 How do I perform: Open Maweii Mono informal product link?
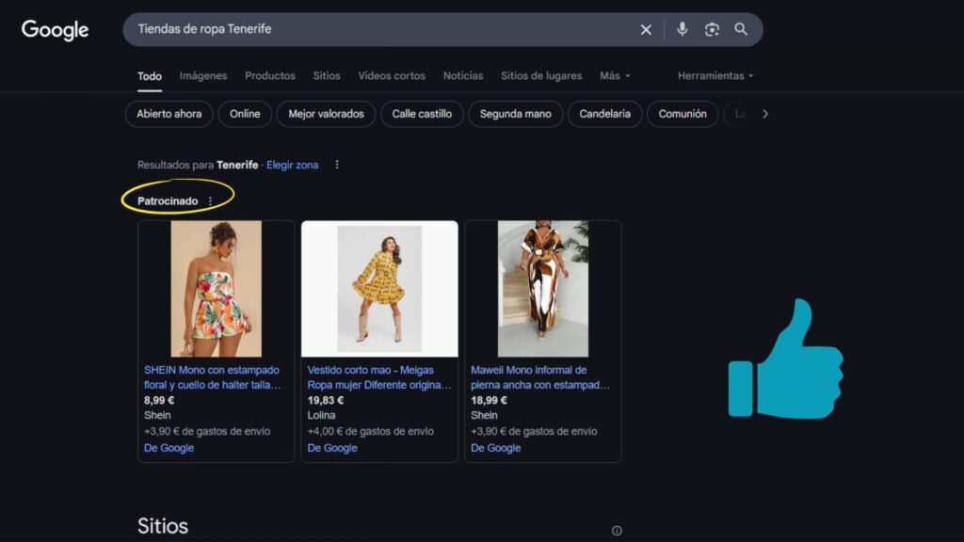pos(540,377)
